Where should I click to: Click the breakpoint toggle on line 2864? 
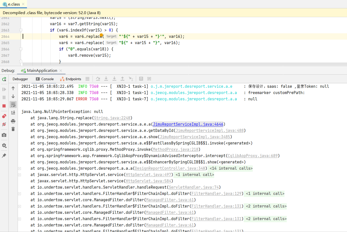[x=15, y=36]
